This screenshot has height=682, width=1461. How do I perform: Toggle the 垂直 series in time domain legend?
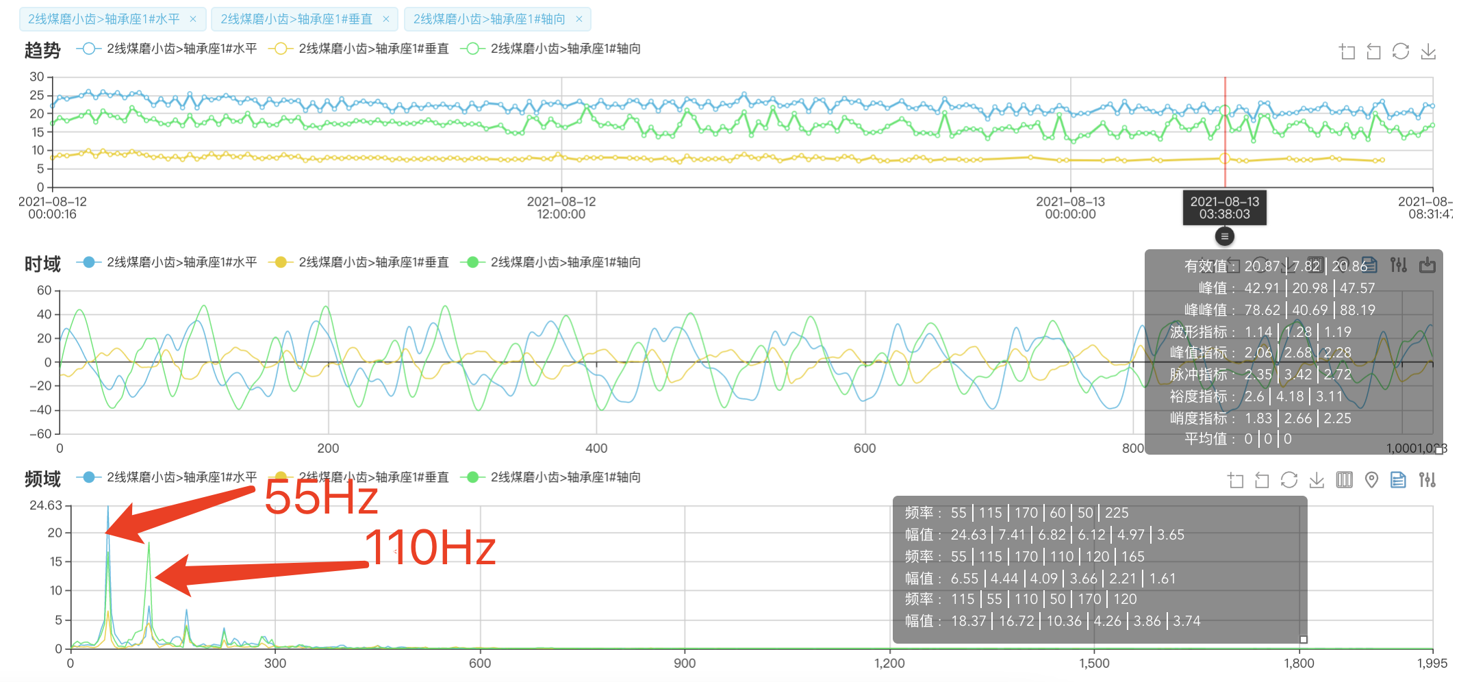coord(359,262)
